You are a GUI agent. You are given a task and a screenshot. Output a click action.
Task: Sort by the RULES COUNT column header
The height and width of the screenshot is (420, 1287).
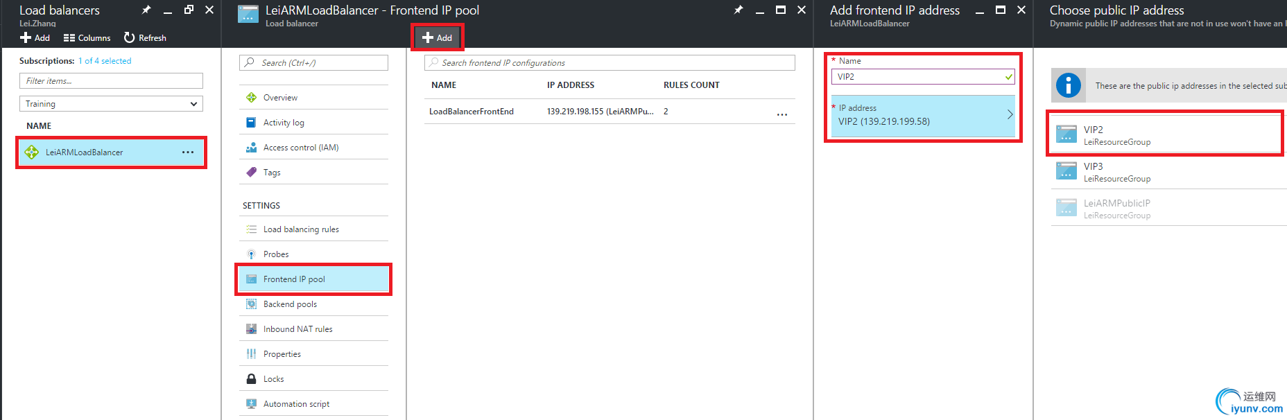tap(691, 85)
